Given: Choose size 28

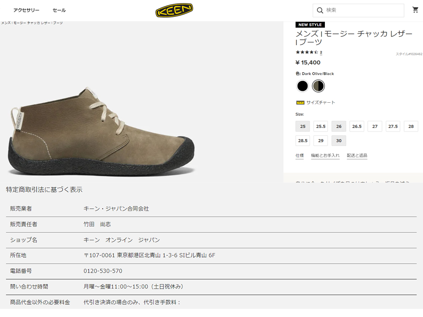Looking at the screenshot, I should coord(411,126).
